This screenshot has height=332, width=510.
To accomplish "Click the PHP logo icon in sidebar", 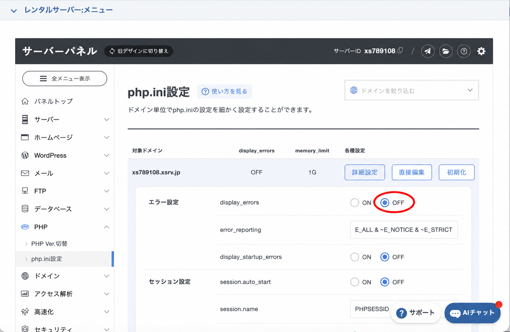I will [25, 227].
